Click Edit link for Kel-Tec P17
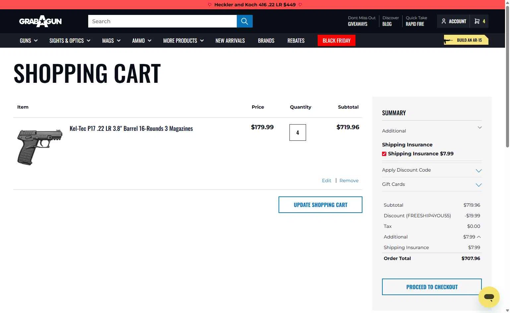Viewport: 510px width, 313px height. pos(326,181)
